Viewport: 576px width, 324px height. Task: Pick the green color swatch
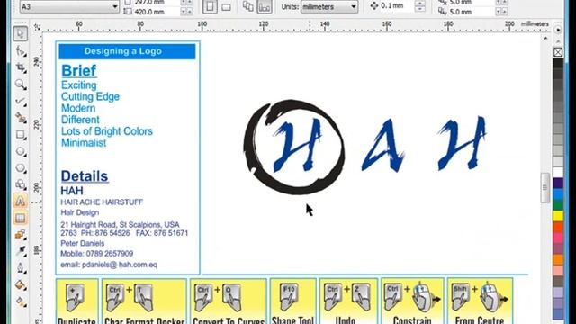click(x=558, y=205)
